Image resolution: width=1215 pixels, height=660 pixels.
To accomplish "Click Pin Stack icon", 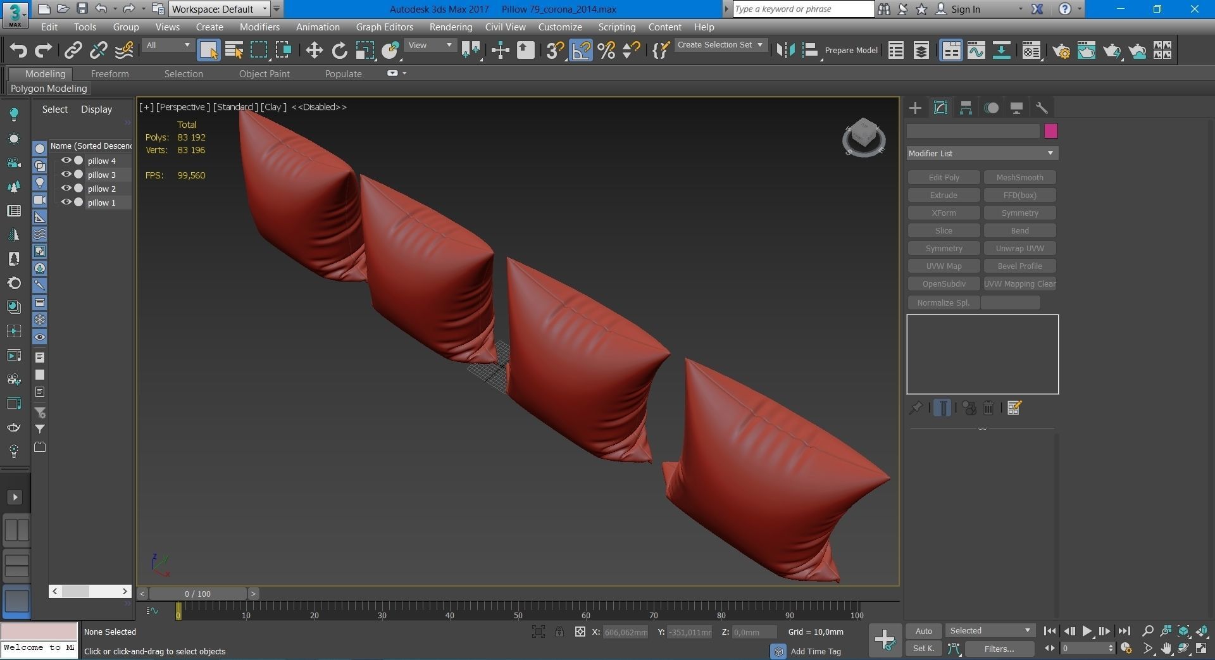I will pos(916,408).
